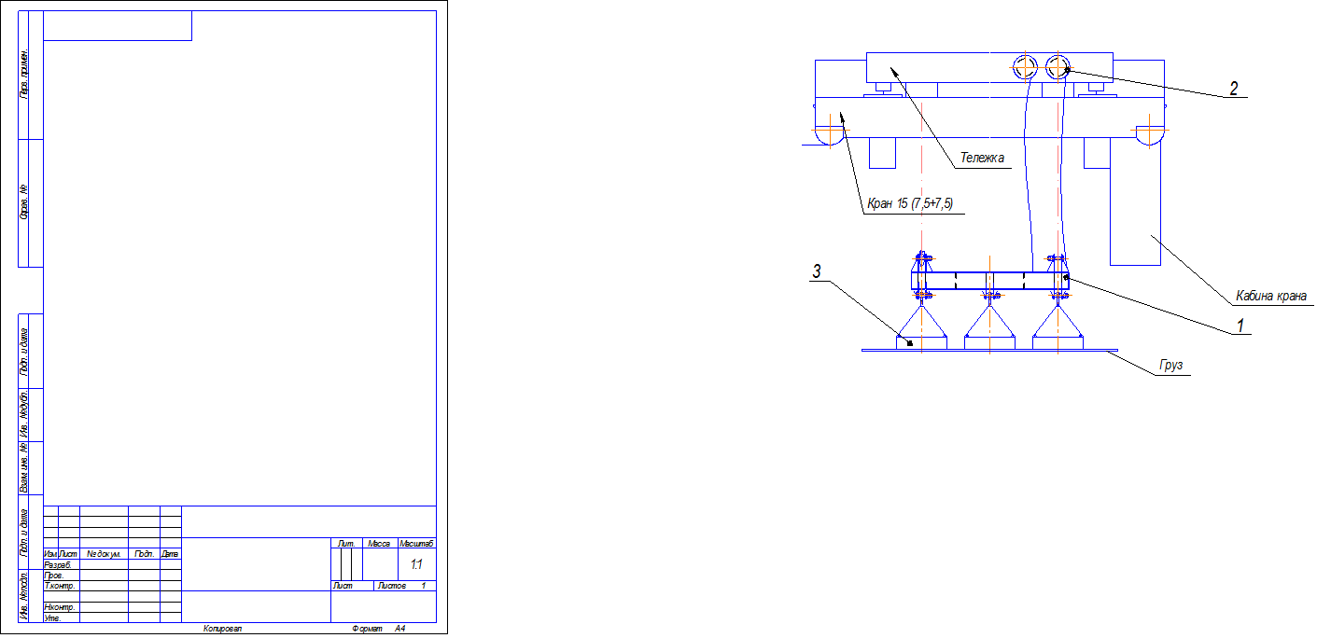Screen dimensions: 1317x638
Task: Select the 'Н.контр.' row label
Action: coord(60,607)
